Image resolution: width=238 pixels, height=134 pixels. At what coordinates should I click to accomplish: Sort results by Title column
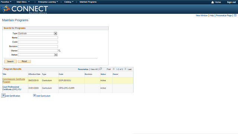(x=4, y=74)
